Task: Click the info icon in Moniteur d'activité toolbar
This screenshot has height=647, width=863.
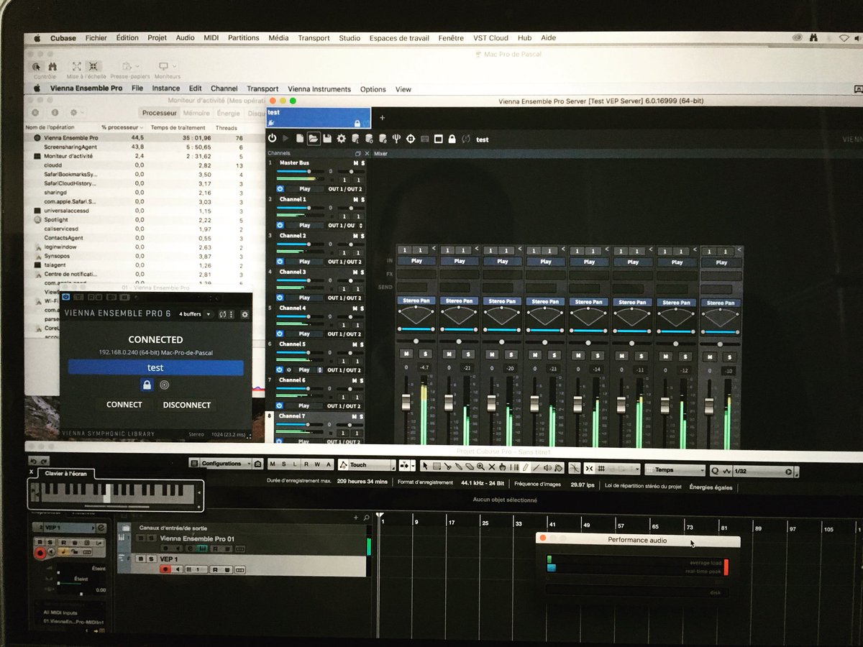Action: click(x=53, y=113)
